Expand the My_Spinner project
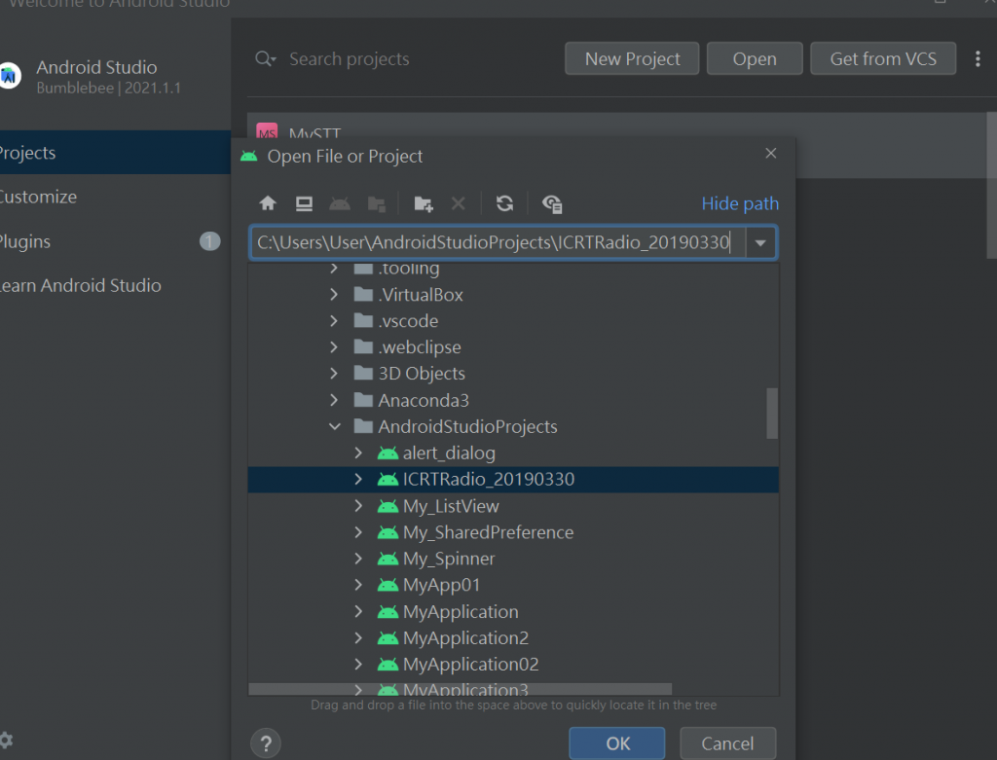This screenshot has height=760, width=997. (358, 559)
